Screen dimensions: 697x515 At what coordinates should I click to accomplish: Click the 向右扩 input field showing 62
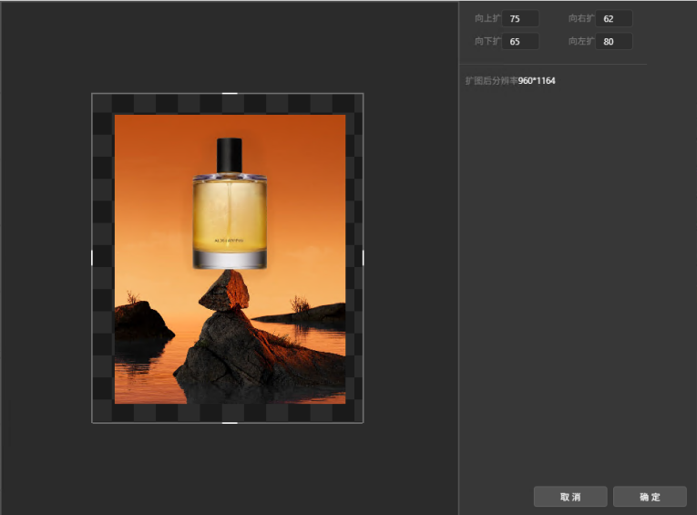click(613, 18)
